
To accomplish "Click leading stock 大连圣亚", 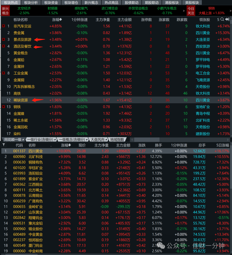I will pyautogui.click(x=203, y=40).
